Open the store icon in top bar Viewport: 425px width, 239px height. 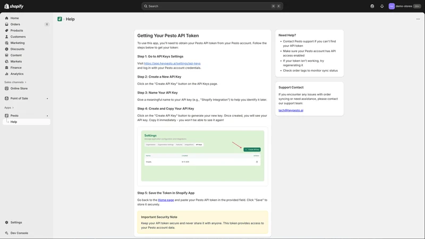tap(372, 6)
